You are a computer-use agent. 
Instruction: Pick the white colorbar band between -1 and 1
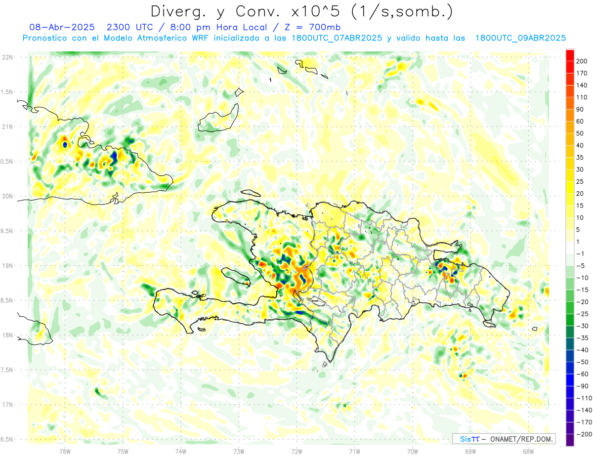click(570, 248)
